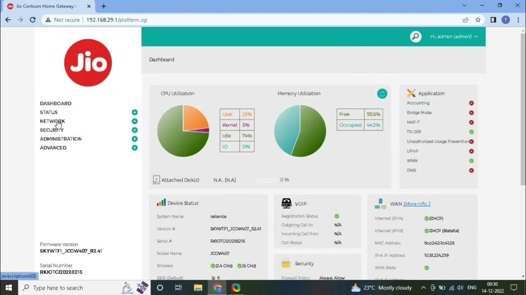The height and width of the screenshot is (295, 526).
Task: Go back with the browser back arrow
Action: (8, 20)
